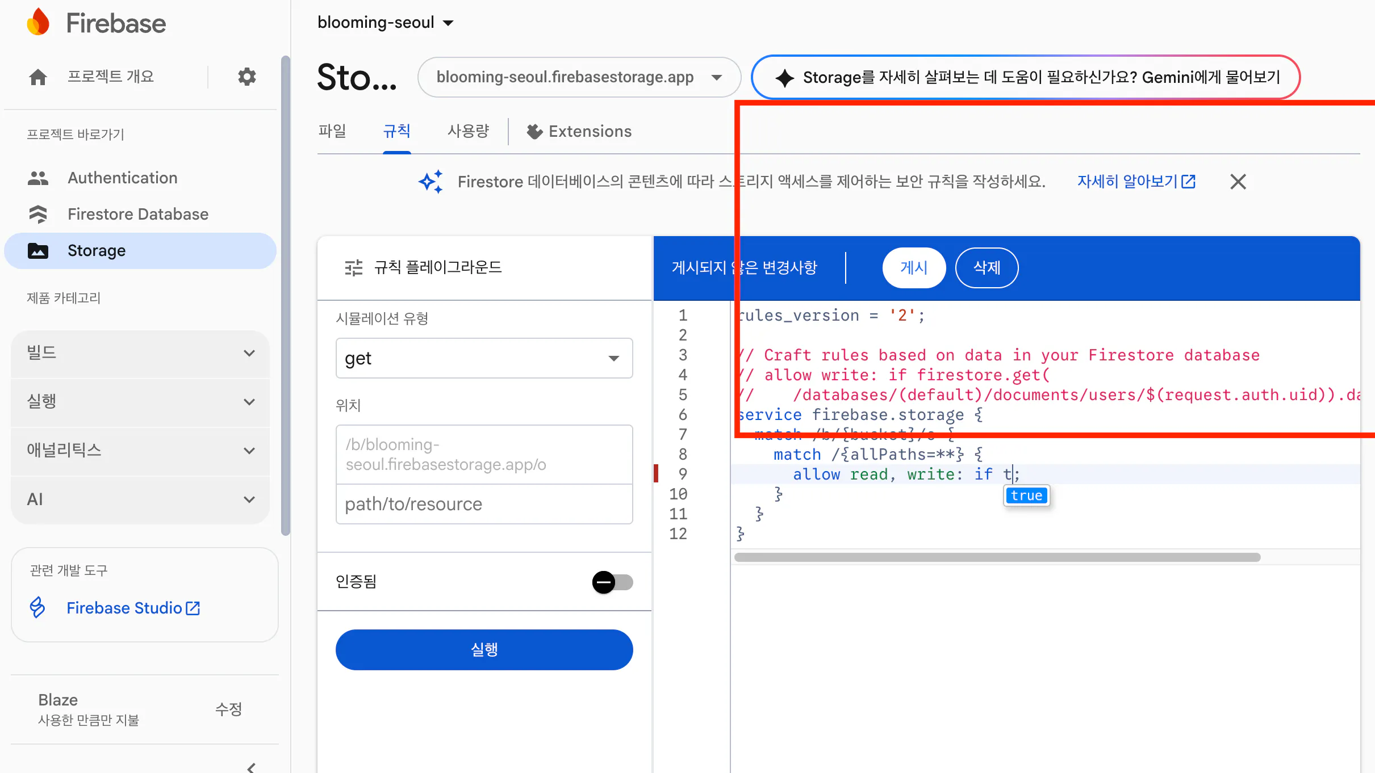Dismiss the Firestore rules info banner

point(1238,182)
